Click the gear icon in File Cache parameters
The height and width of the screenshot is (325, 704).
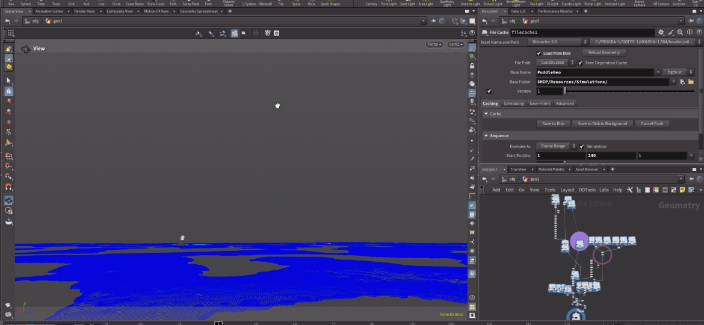click(x=661, y=32)
